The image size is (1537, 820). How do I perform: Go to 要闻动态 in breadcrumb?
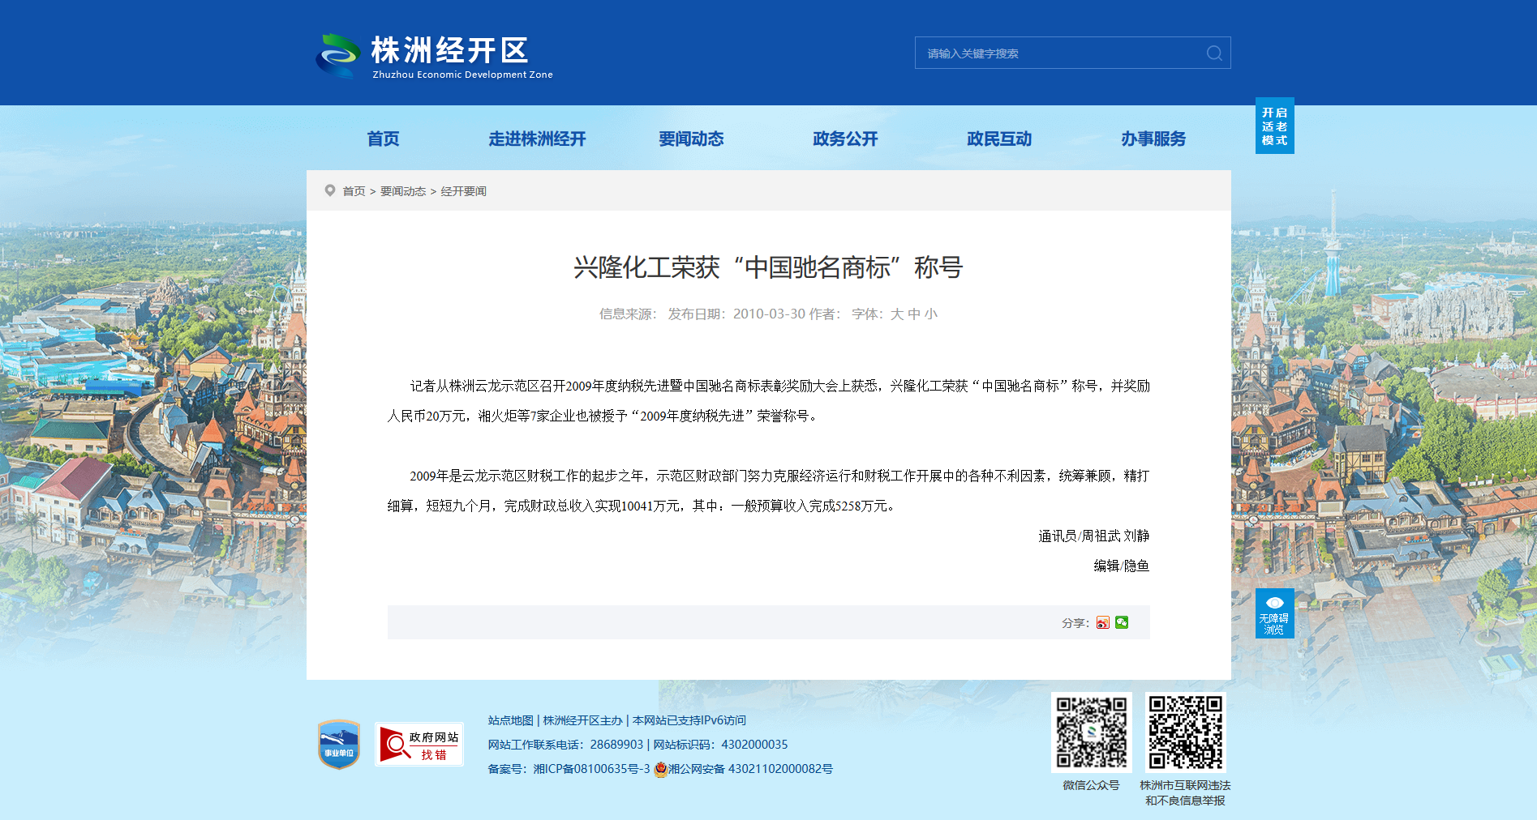coord(403,191)
